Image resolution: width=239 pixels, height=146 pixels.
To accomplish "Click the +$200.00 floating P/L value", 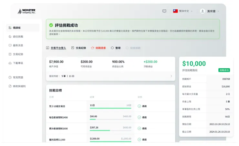I will click(x=150, y=62).
